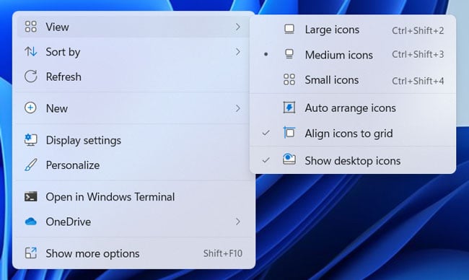Open the OneDrive menu entry
The image size is (469, 280).
133,222
